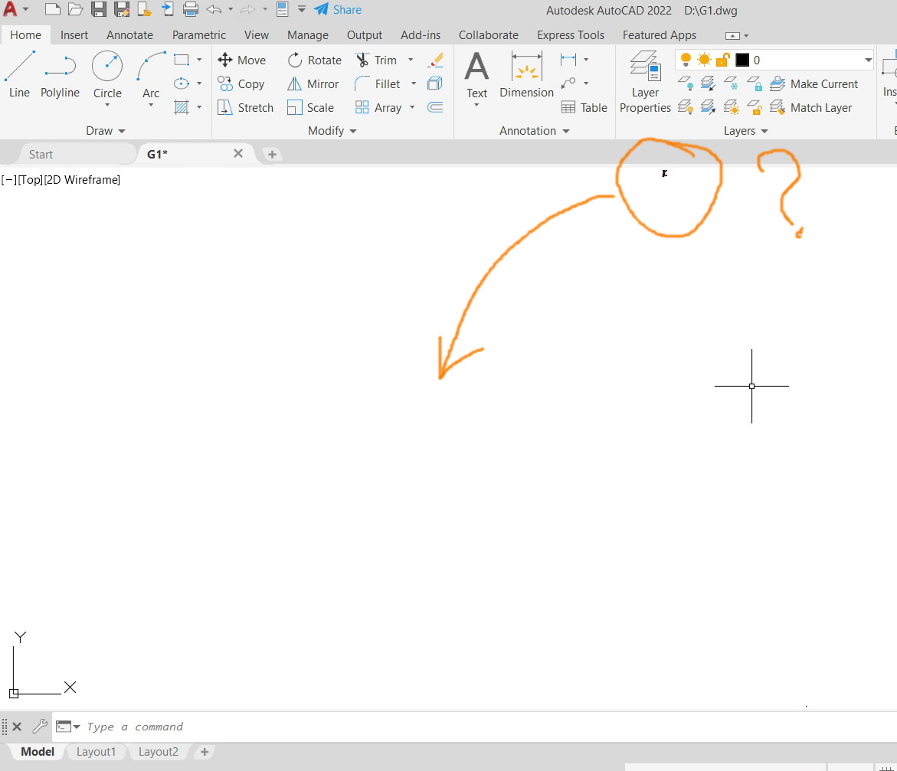Click the Move tool
897x771 pixels.
pos(243,59)
